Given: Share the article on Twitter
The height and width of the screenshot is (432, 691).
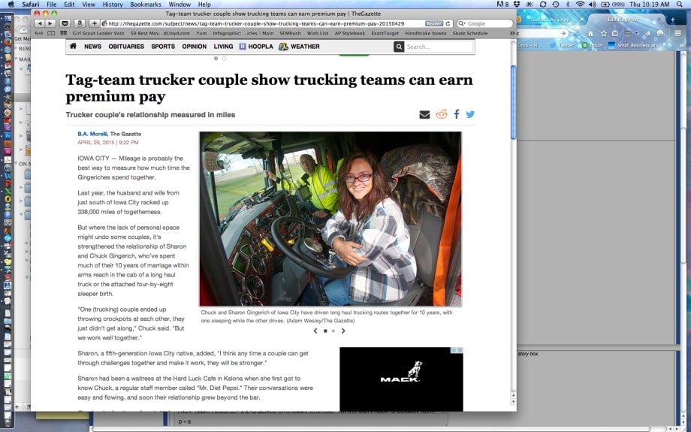Looking at the screenshot, I should click(470, 114).
